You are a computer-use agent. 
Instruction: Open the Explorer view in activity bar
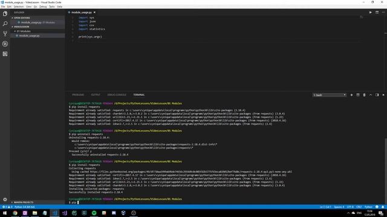[x=5, y=13]
